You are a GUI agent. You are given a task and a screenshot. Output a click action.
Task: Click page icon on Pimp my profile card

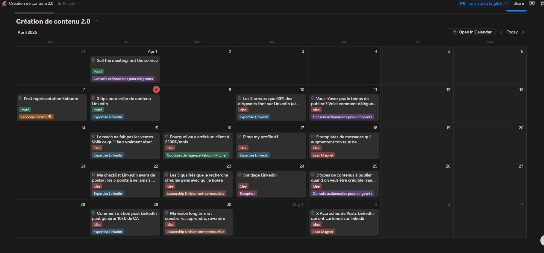[x=240, y=137]
